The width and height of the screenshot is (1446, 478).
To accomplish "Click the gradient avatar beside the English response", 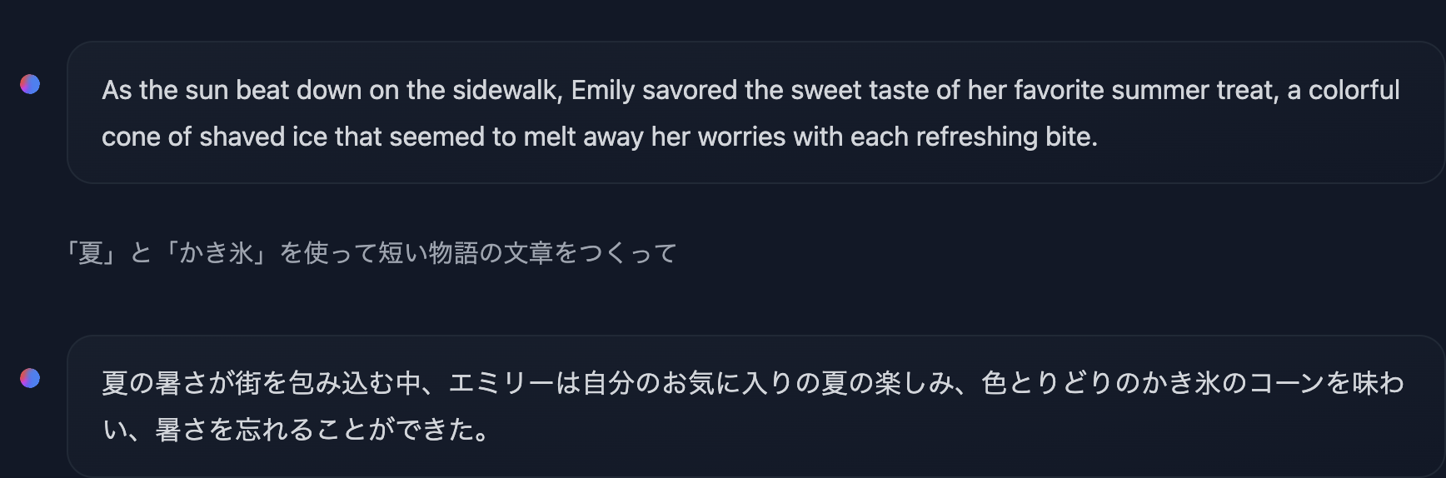I will [30, 84].
